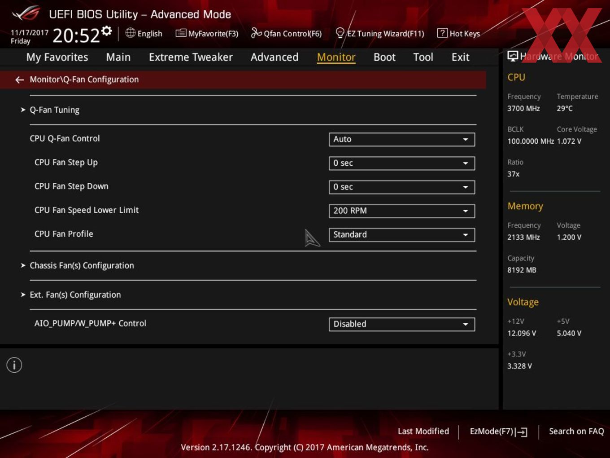Click the CPU Fan Speed Lower Limit label
Image resolution: width=610 pixels, height=458 pixels.
(87, 210)
